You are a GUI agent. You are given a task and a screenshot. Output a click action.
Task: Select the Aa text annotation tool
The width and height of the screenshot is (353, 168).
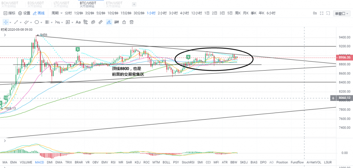[x=78, y=22]
